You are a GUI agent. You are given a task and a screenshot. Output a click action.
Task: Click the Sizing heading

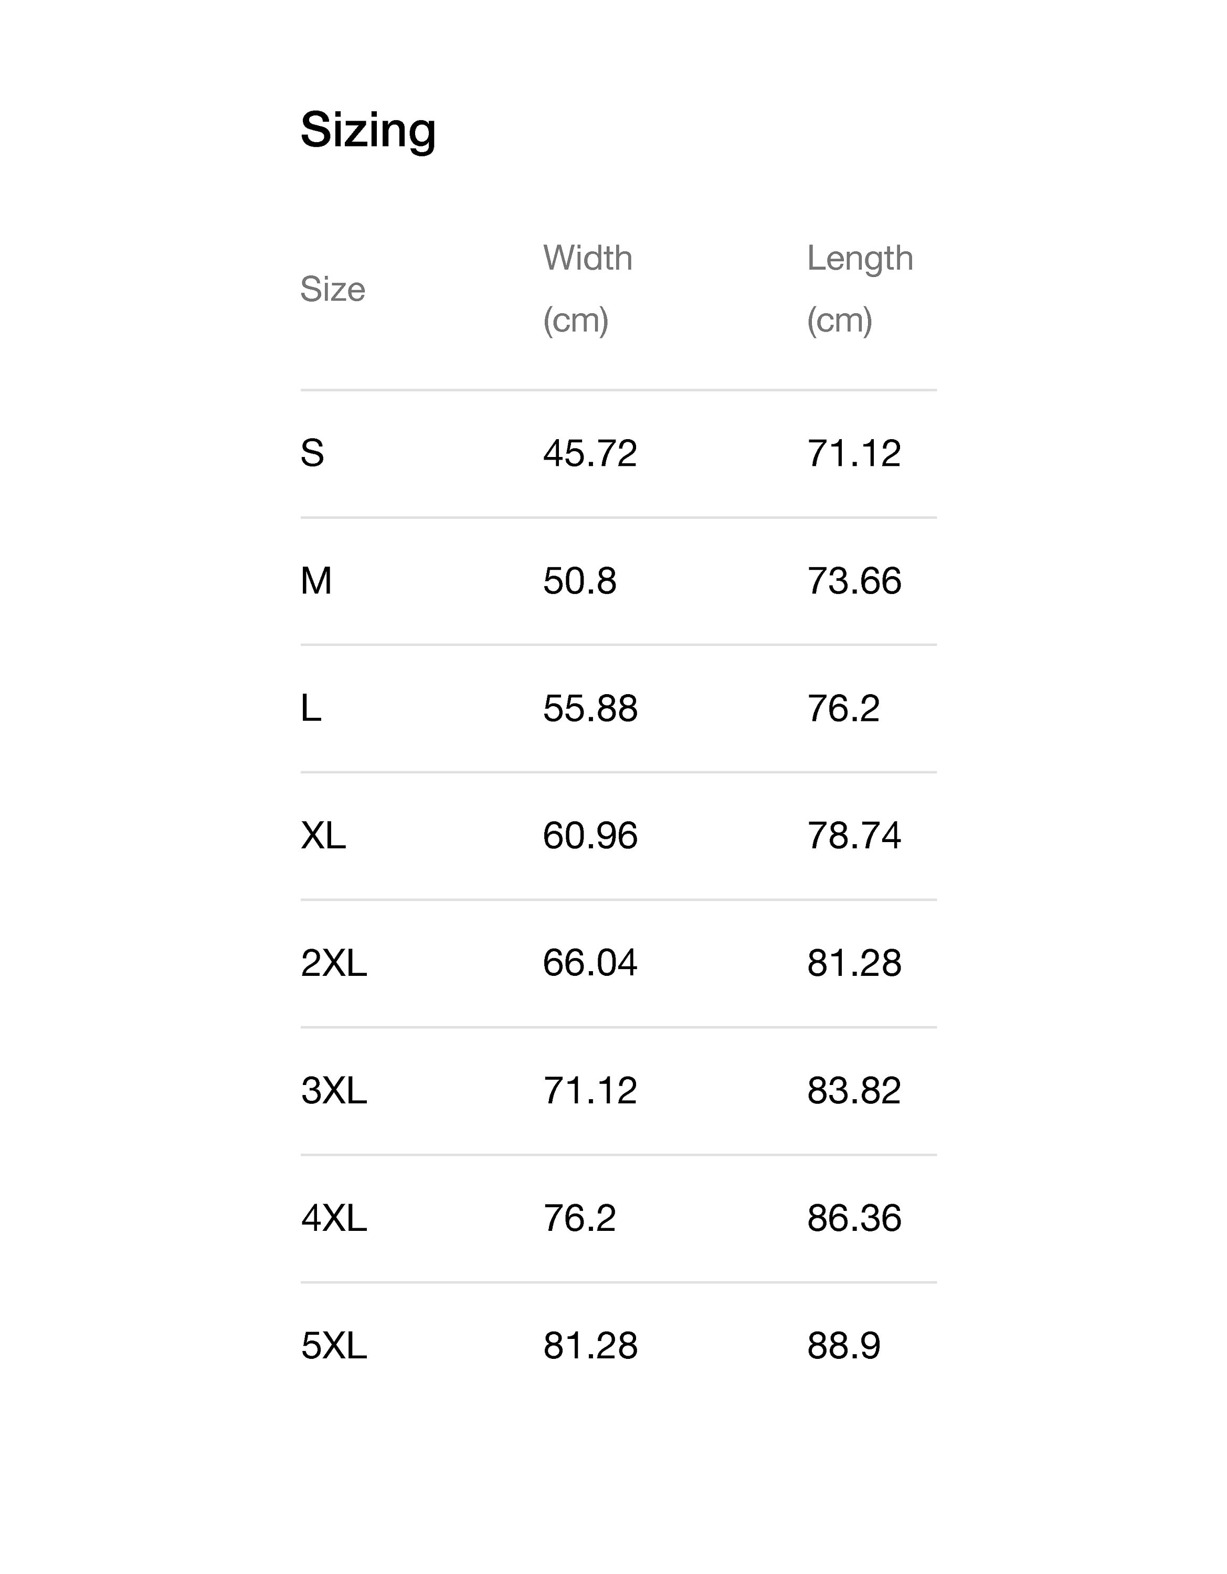tap(368, 132)
